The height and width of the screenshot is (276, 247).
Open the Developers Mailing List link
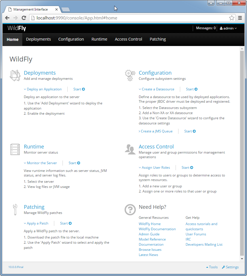point(204,245)
